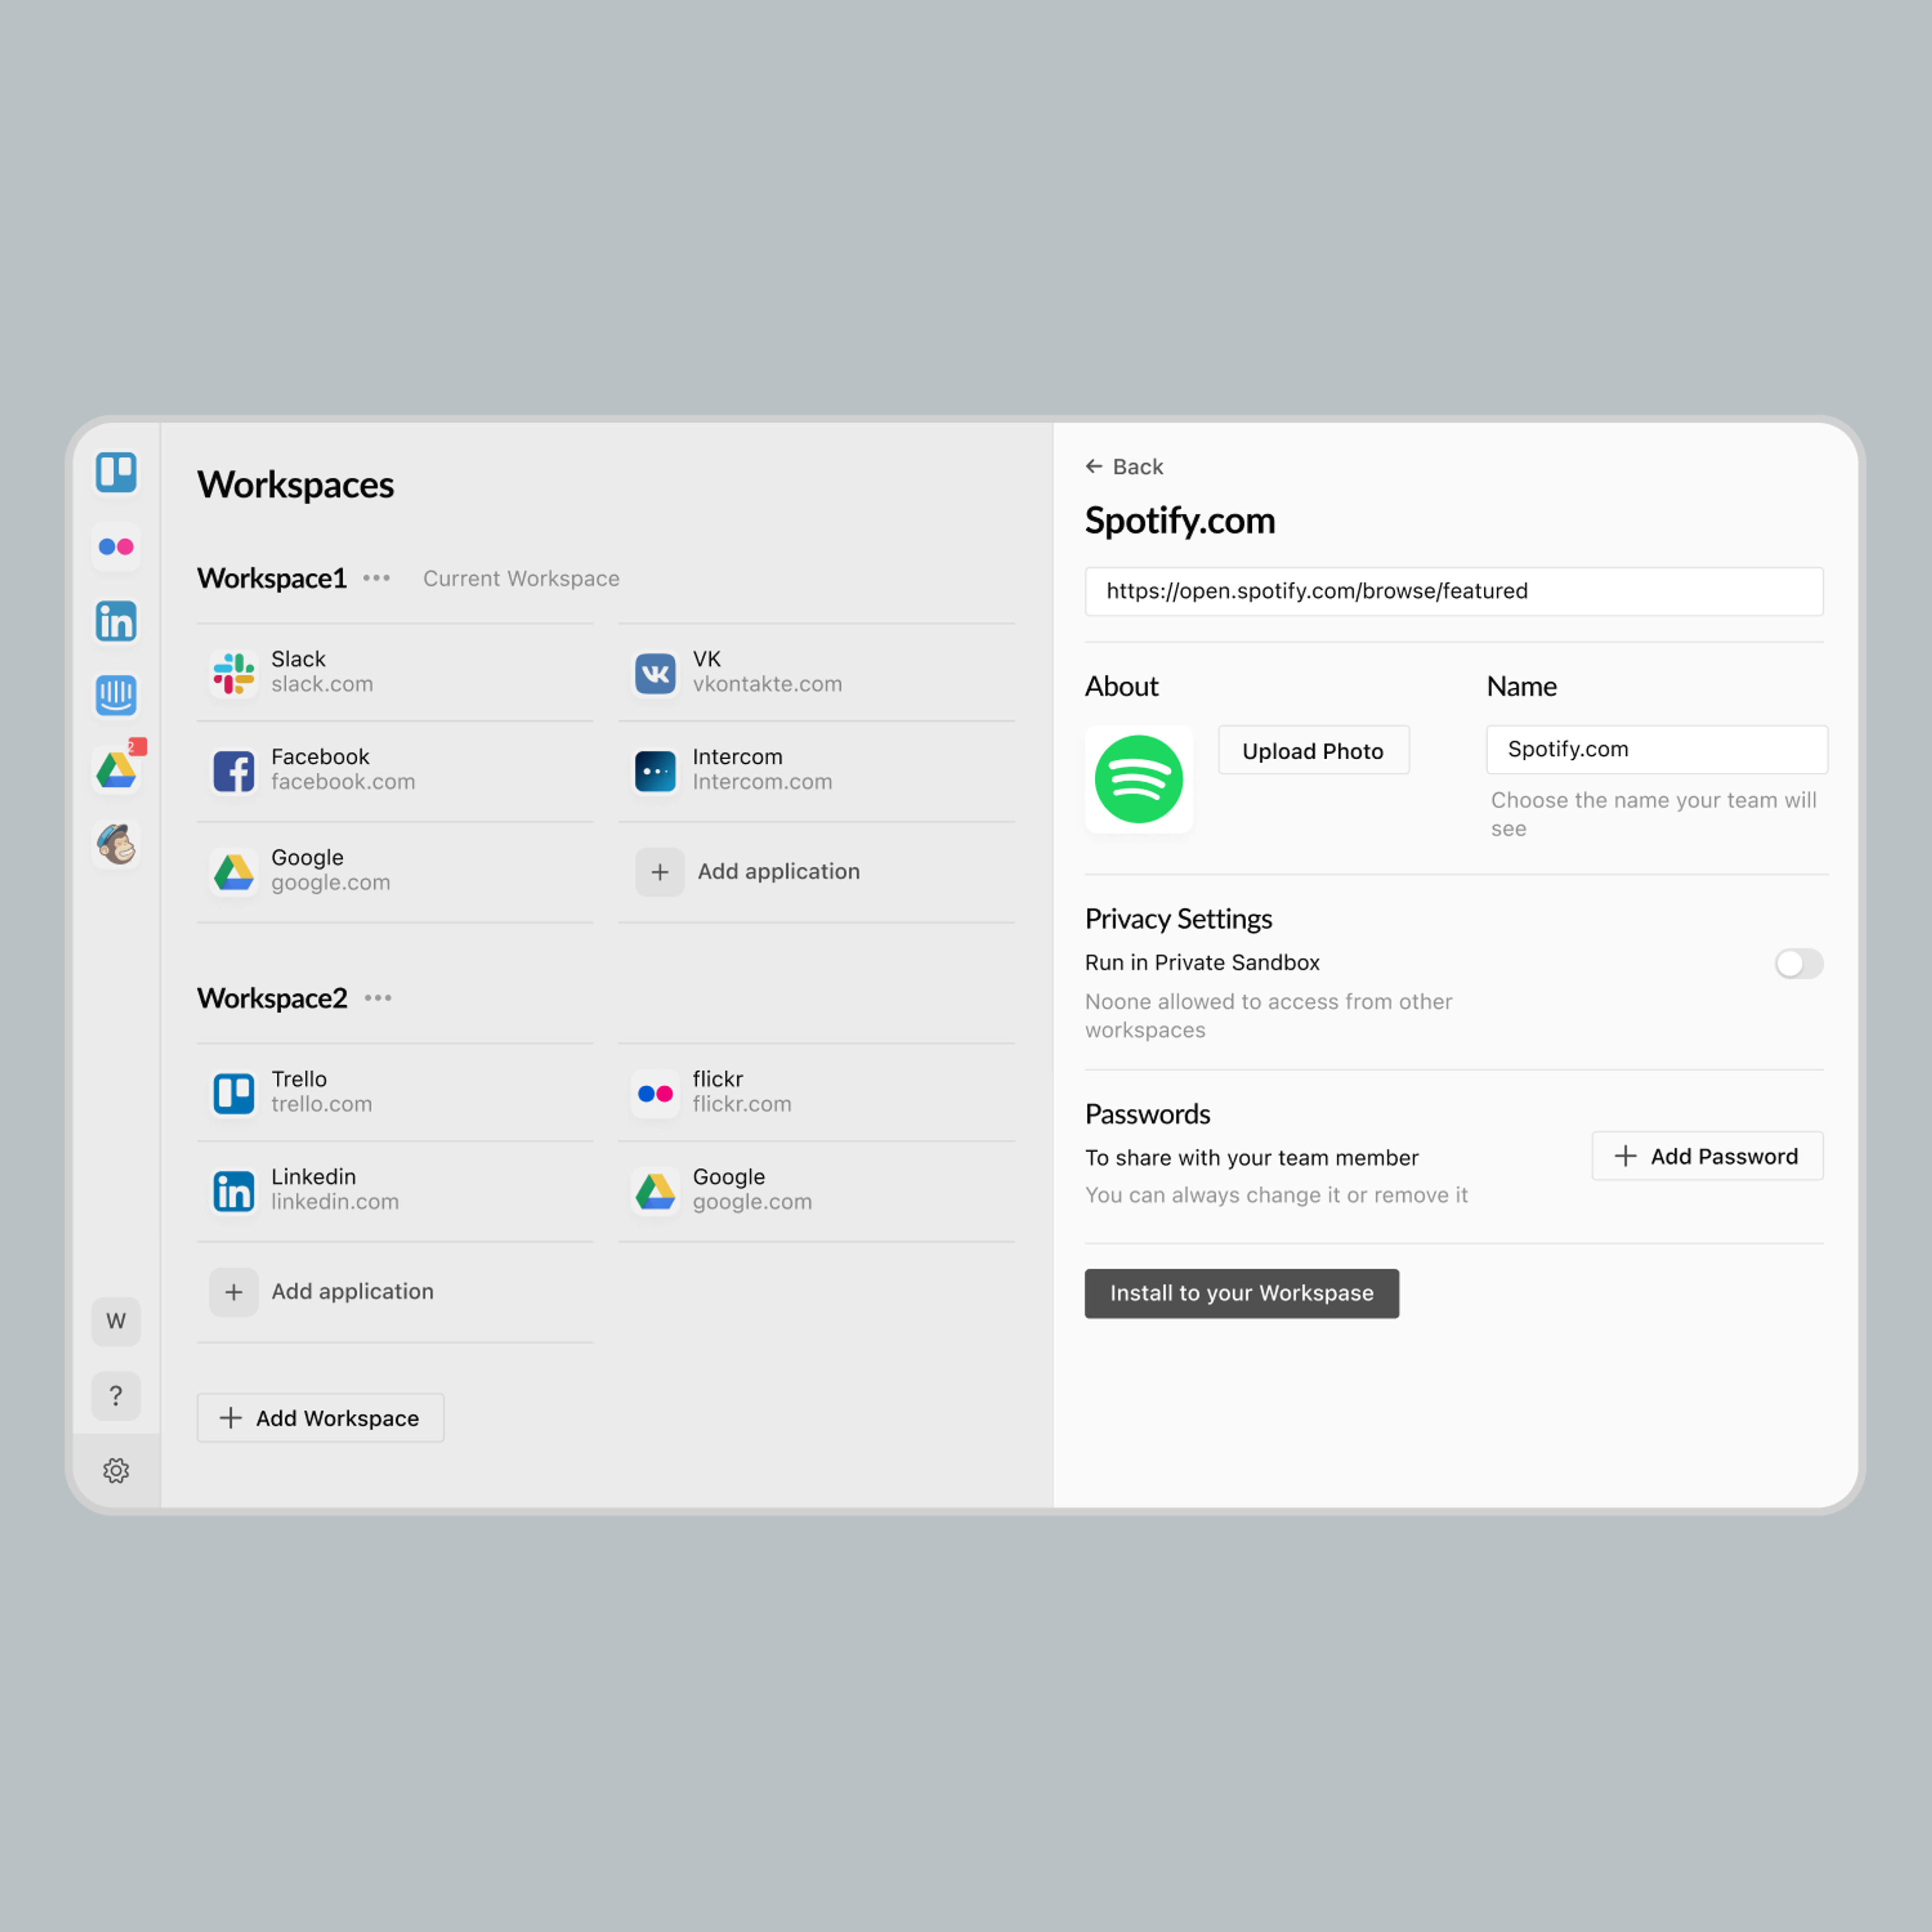Select the Trello app in Workspace2

(395, 1092)
